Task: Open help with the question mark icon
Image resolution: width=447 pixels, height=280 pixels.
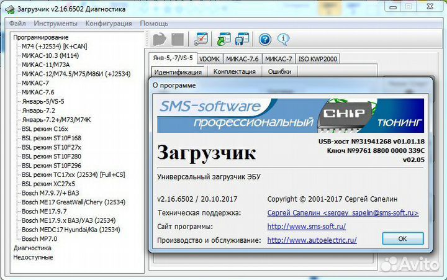Action: [265, 39]
